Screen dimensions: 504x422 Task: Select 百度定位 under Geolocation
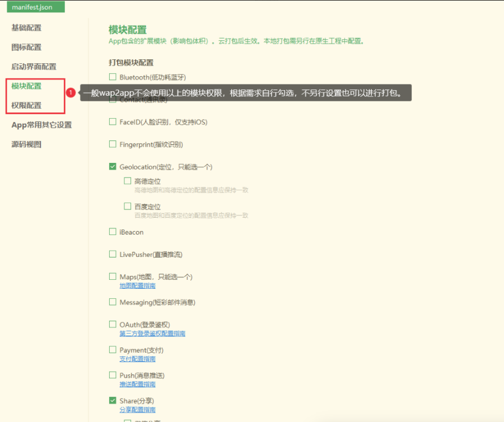click(x=128, y=207)
